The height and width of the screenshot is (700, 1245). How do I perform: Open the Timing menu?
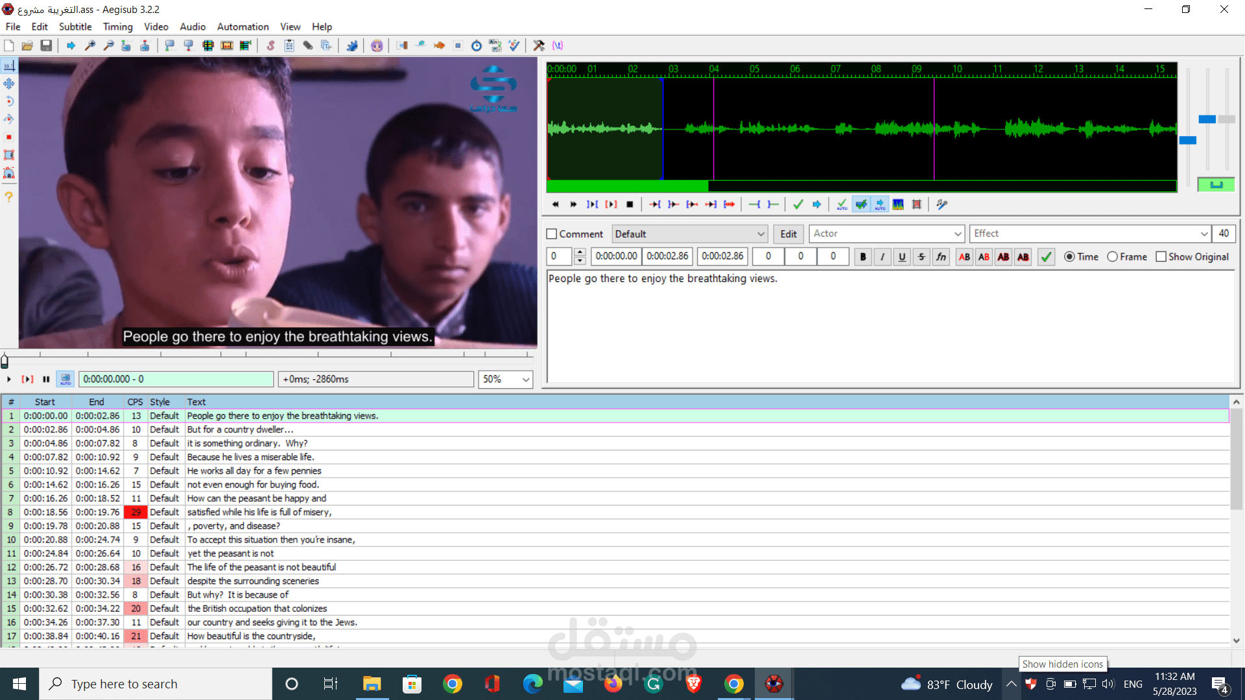click(117, 27)
